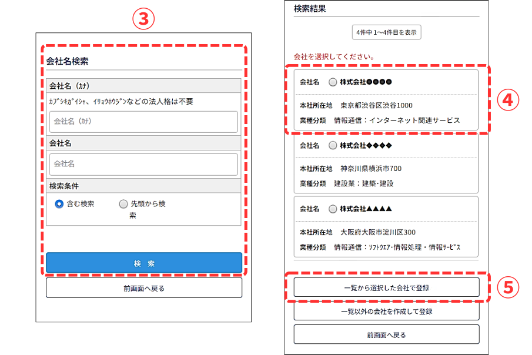Click 一覧以外の会社を作成して登録 button
The height and width of the screenshot is (355, 532).
(386, 311)
